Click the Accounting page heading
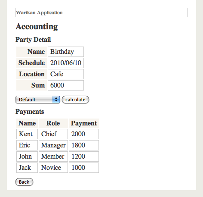Viewport: 203px width, 197px height. coord(37,27)
